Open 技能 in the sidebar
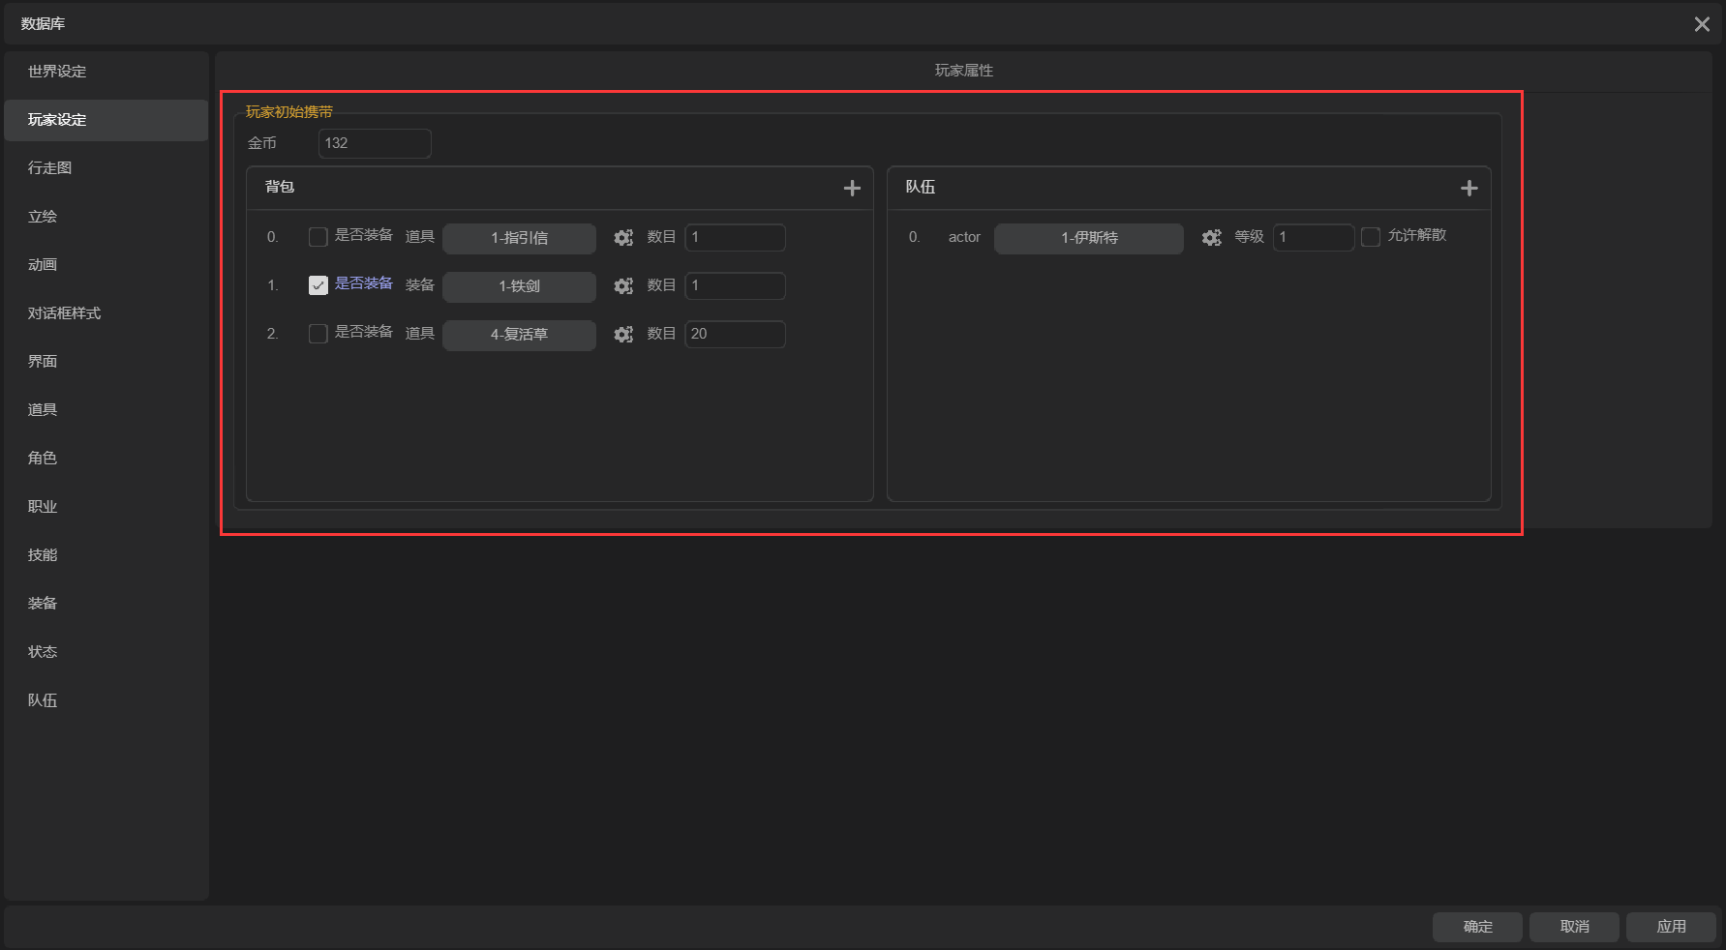Image resolution: width=1726 pixels, height=950 pixels. [x=106, y=555]
